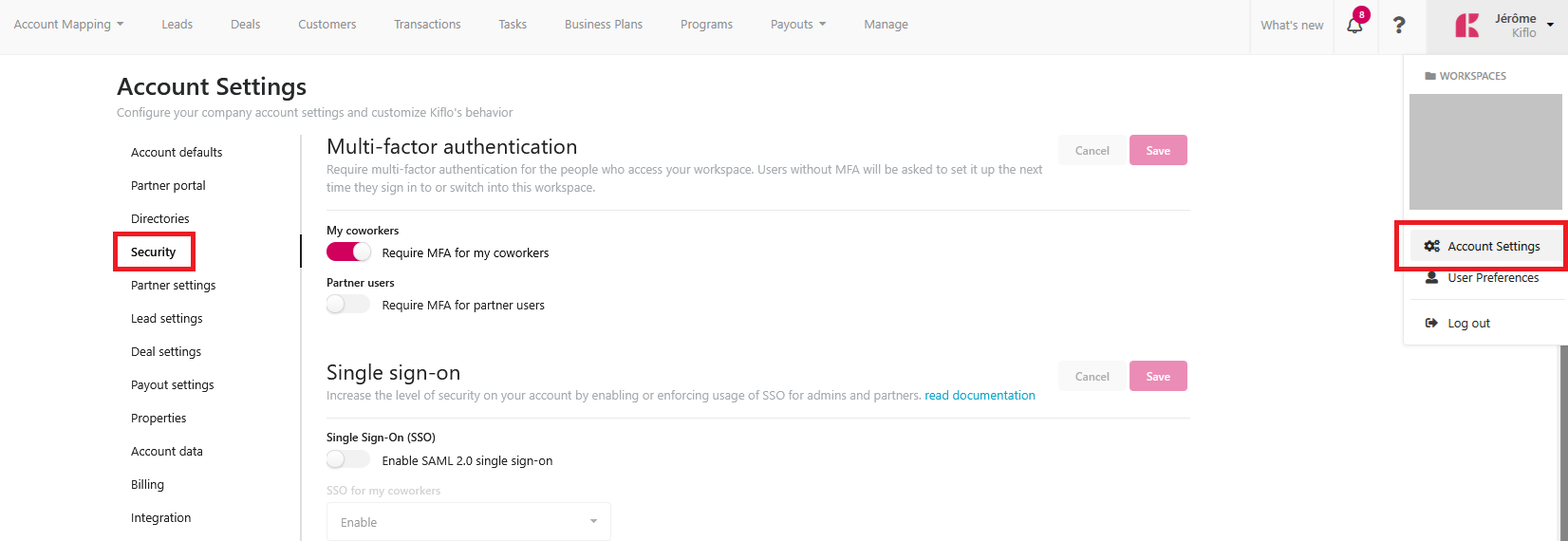Click the Account Settings gears icon

pyautogui.click(x=1432, y=246)
